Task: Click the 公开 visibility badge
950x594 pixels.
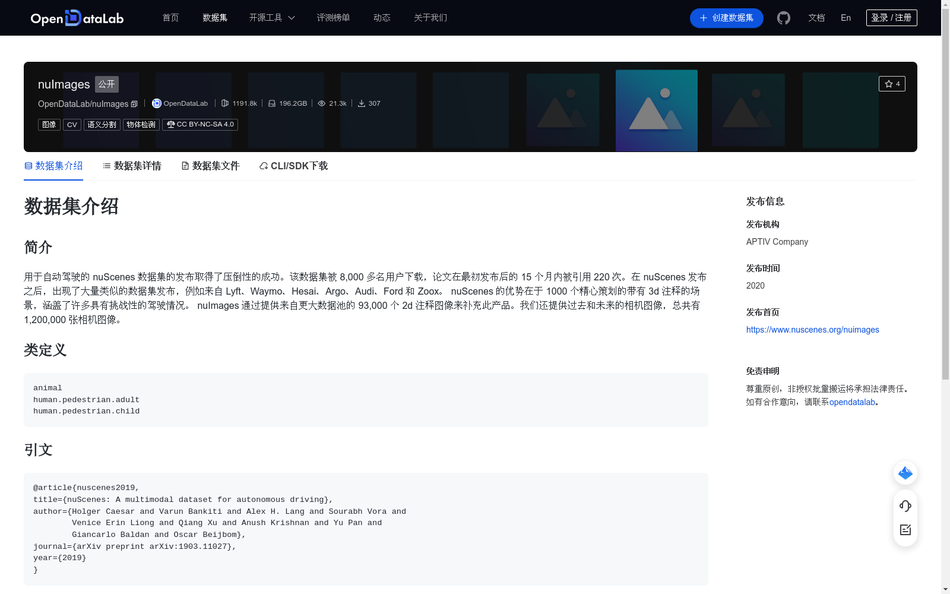Action: pos(107,84)
